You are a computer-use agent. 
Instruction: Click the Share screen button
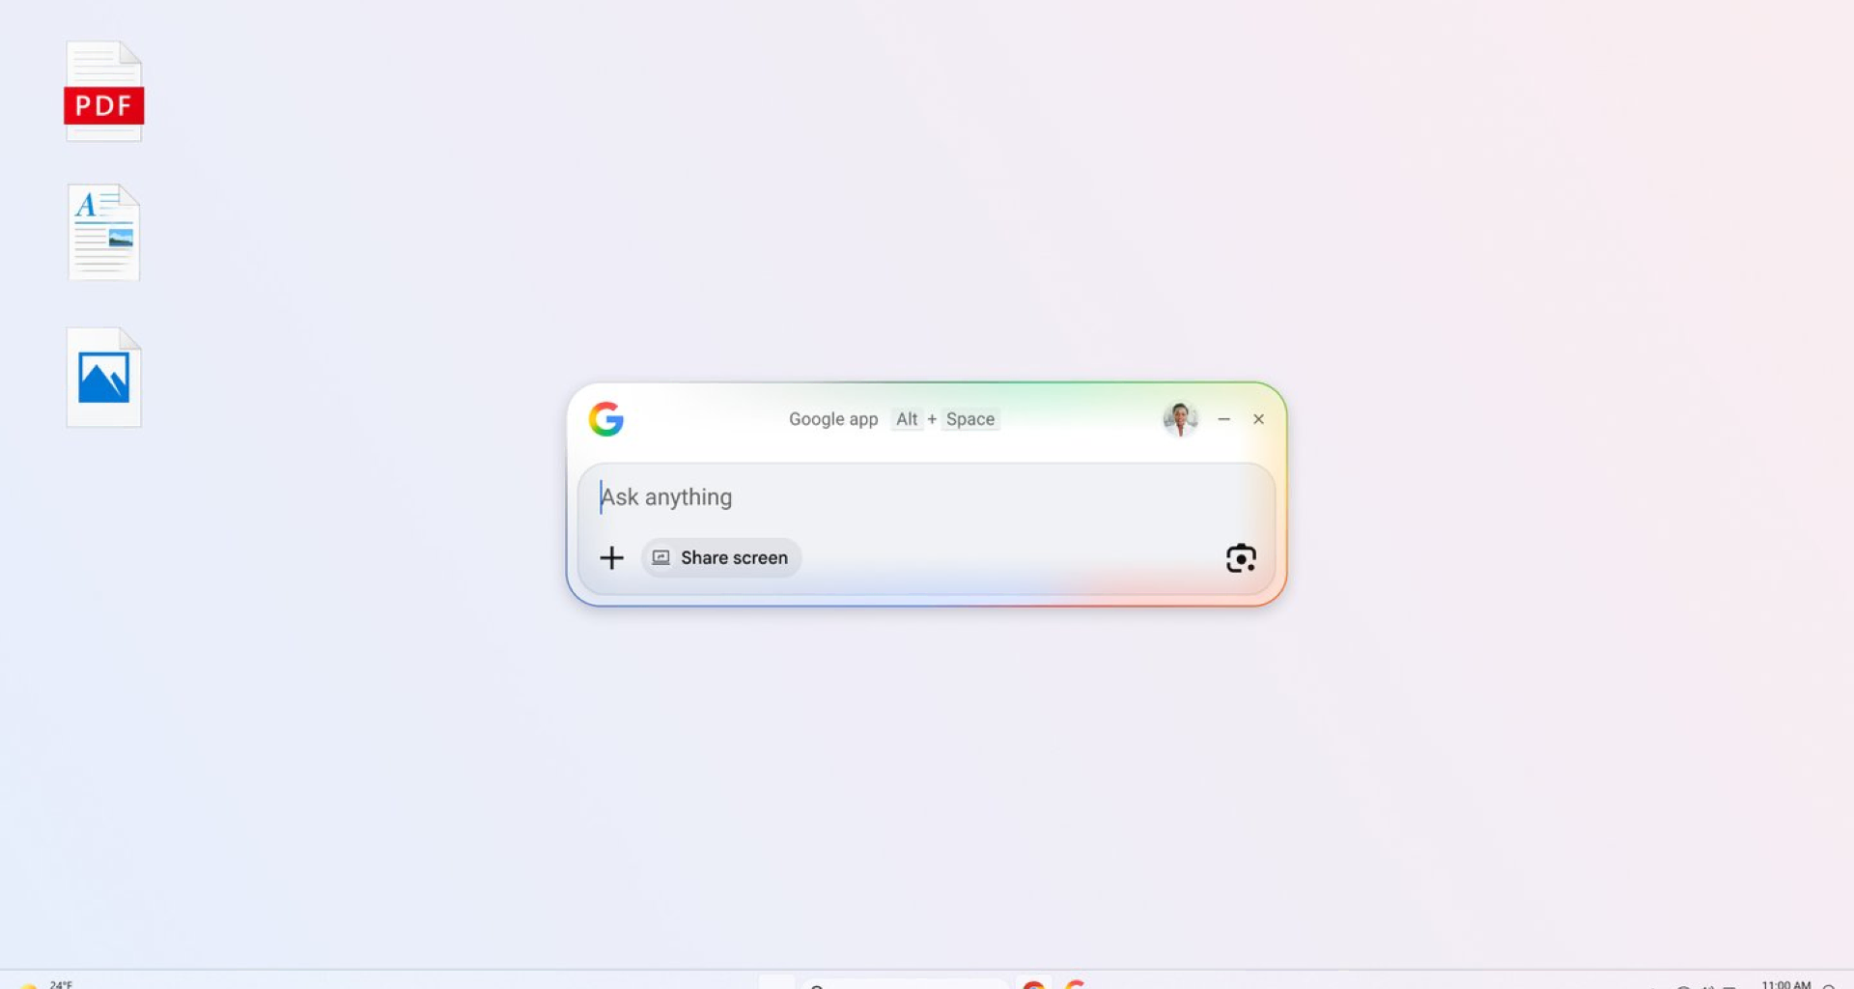click(x=721, y=558)
